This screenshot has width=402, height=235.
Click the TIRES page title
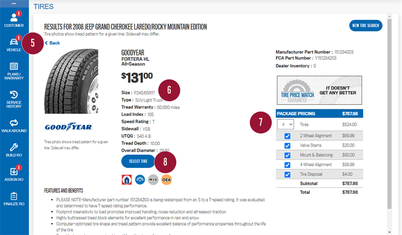tap(44, 7)
